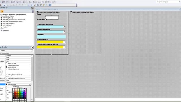The height and width of the screenshot is (102, 181).
Task: Click the Copy icon in toolbar
Action: coord(11,5)
